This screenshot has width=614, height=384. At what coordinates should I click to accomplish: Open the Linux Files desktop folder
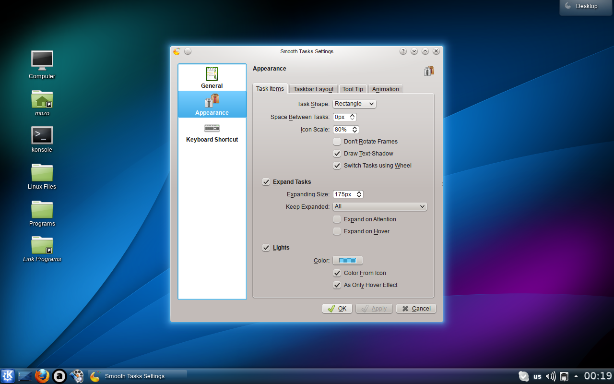point(42,173)
